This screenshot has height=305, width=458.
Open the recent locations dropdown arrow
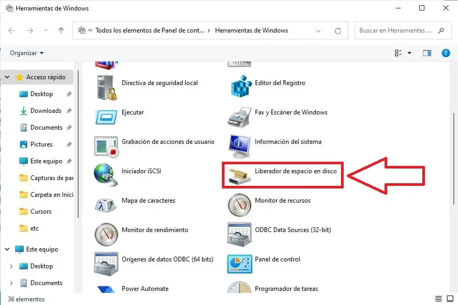tap(46, 30)
